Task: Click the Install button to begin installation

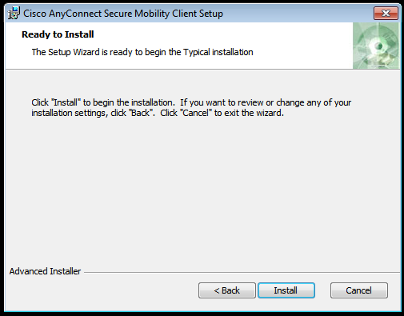Action: [286, 290]
